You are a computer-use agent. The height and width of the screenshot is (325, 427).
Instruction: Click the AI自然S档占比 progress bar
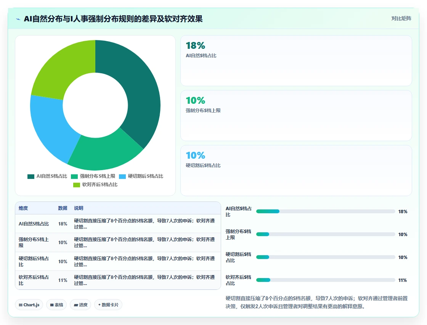pyautogui.click(x=326, y=211)
